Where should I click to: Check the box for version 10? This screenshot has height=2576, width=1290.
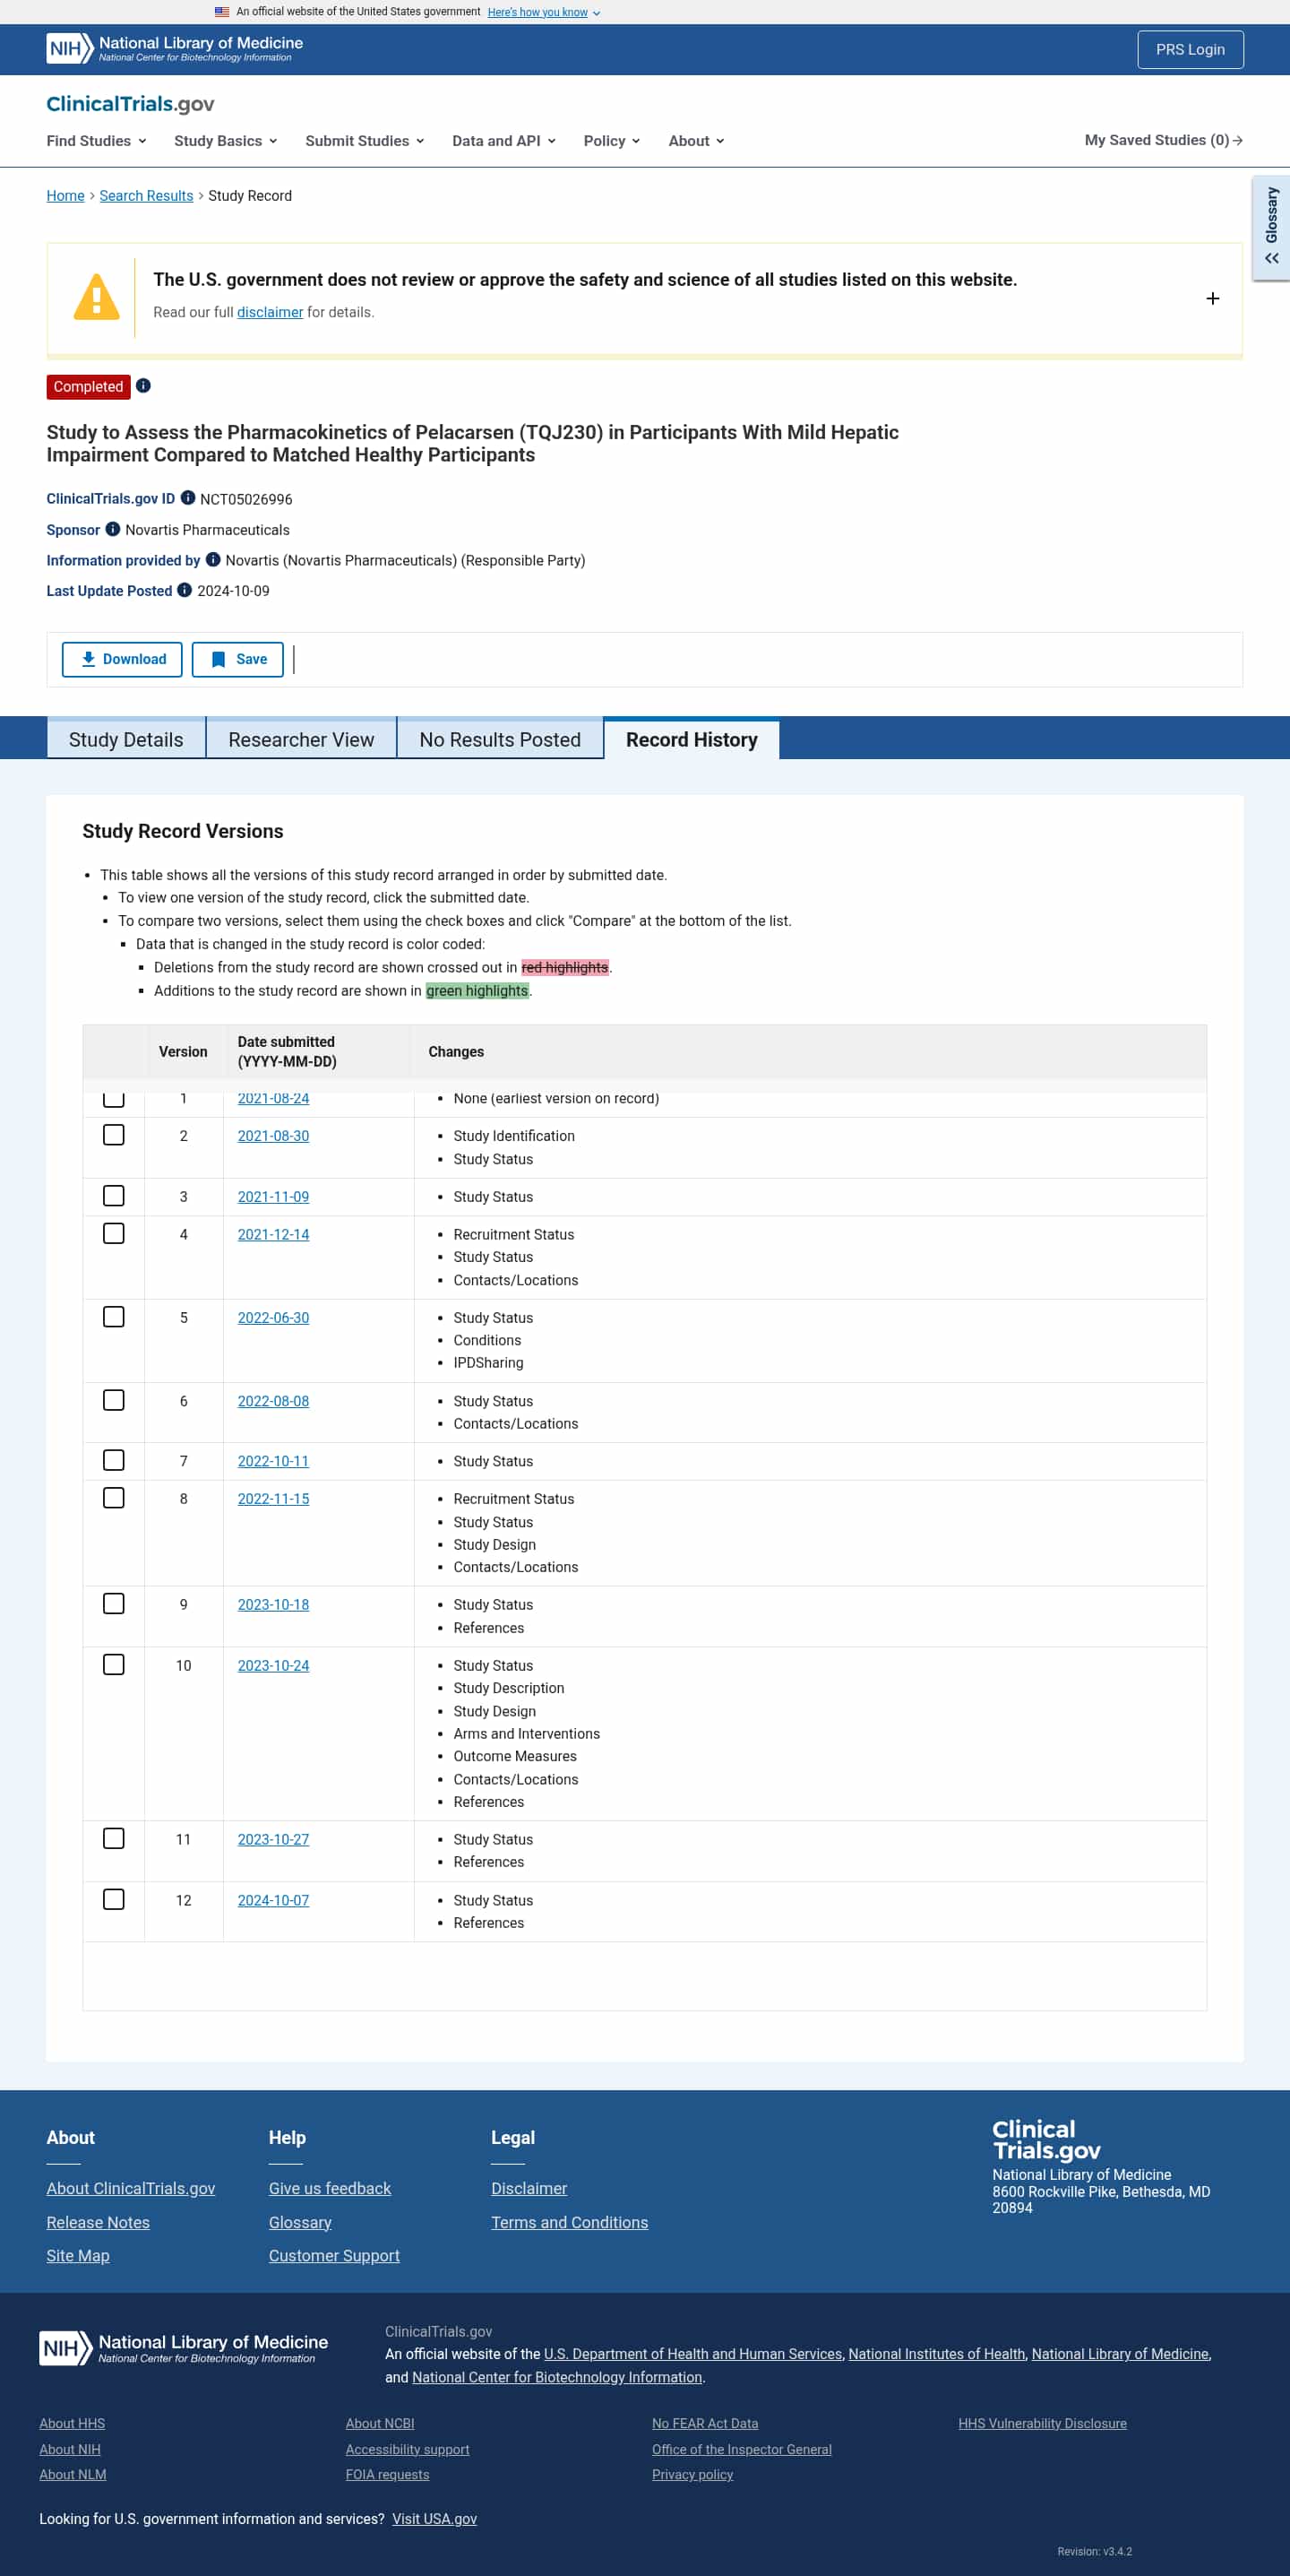point(114,1664)
